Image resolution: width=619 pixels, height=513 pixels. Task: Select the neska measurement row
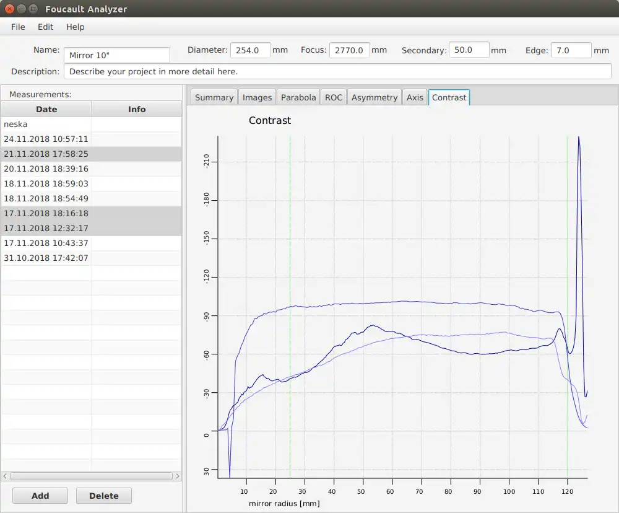click(x=46, y=124)
